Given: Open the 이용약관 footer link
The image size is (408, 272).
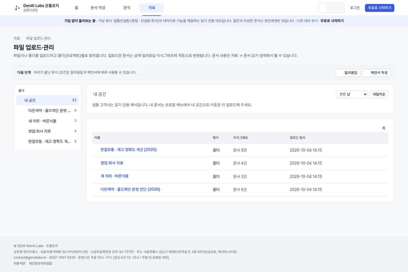Looking at the screenshot, I should pyautogui.click(x=19, y=263).
